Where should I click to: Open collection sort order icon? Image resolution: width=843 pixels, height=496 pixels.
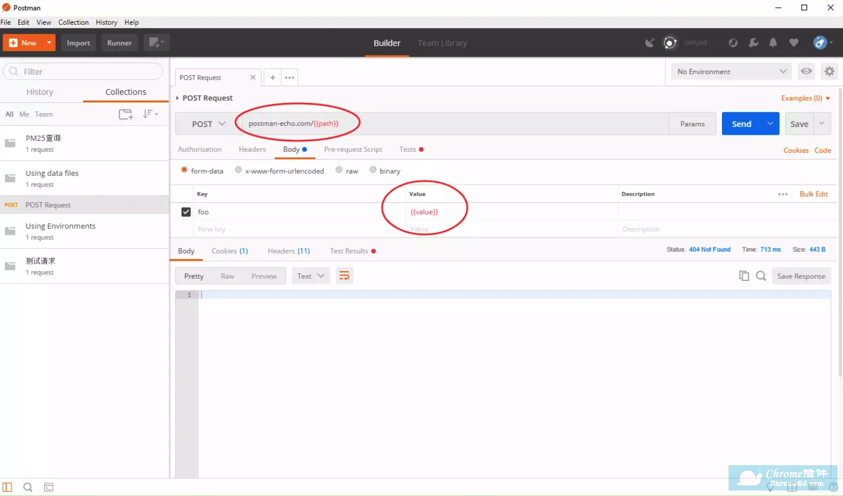click(150, 114)
